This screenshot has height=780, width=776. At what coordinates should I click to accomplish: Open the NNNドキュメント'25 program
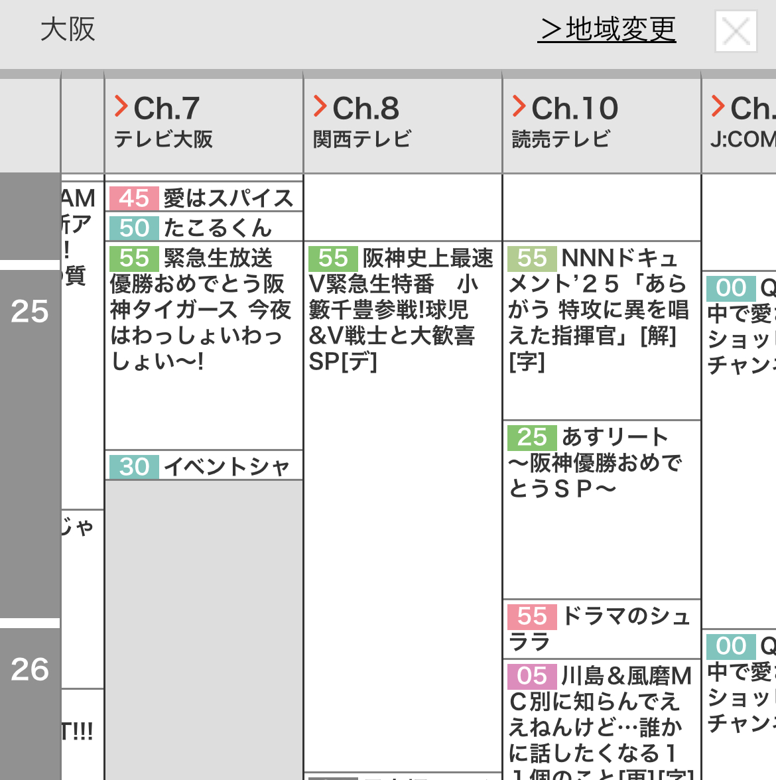[x=600, y=310]
